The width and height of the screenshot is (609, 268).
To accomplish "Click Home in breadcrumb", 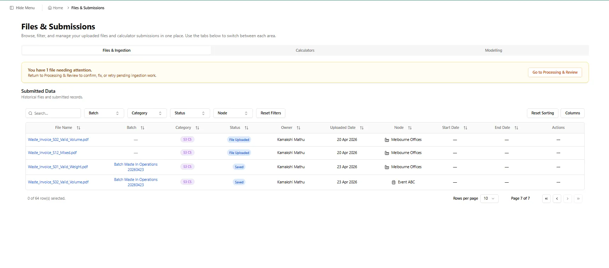I will [58, 8].
